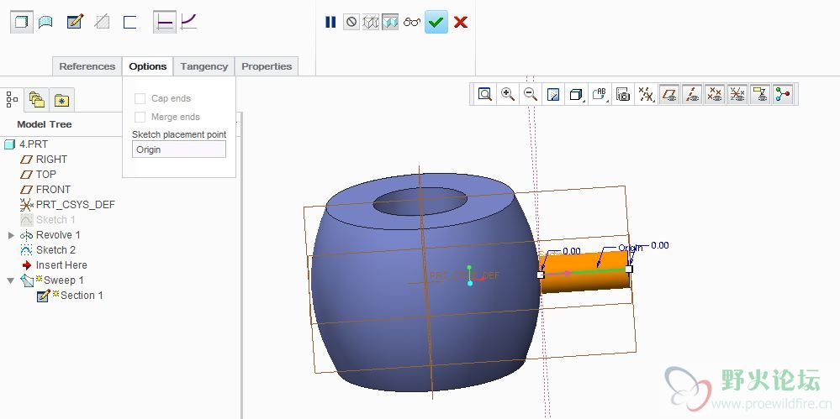
Task: Select the attached preview mode
Action: (390, 22)
